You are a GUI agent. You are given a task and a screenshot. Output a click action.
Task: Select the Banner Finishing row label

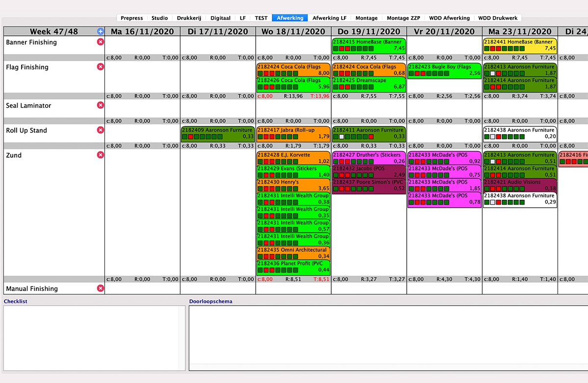point(31,43)
